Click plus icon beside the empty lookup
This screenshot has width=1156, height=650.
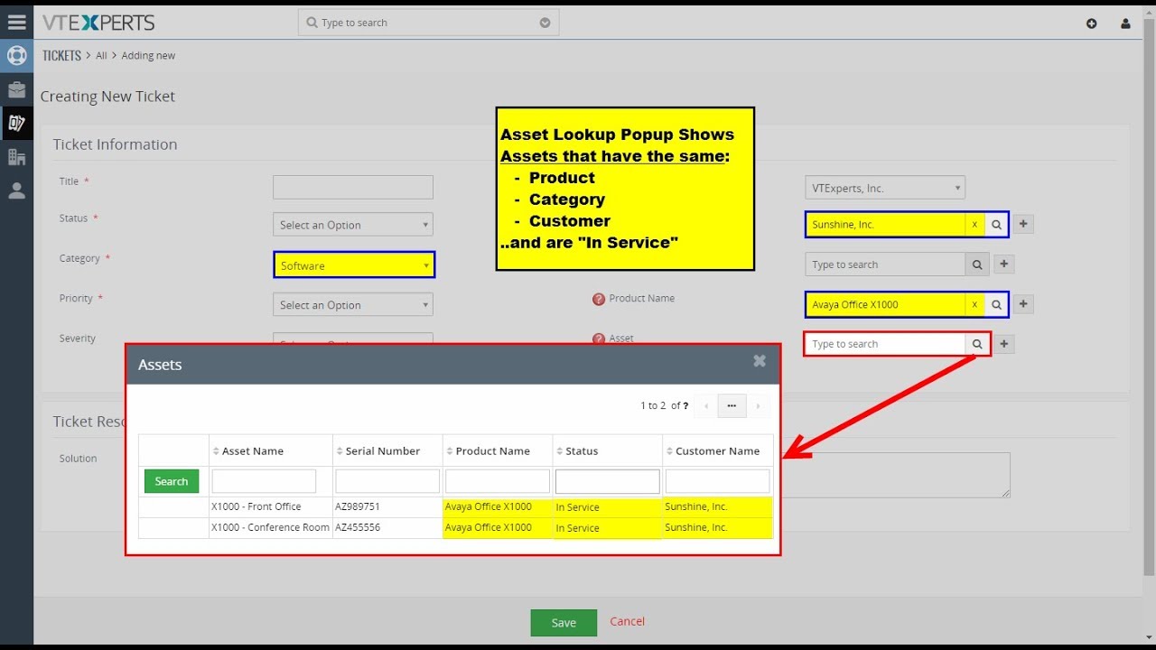tap(1005, 265)
